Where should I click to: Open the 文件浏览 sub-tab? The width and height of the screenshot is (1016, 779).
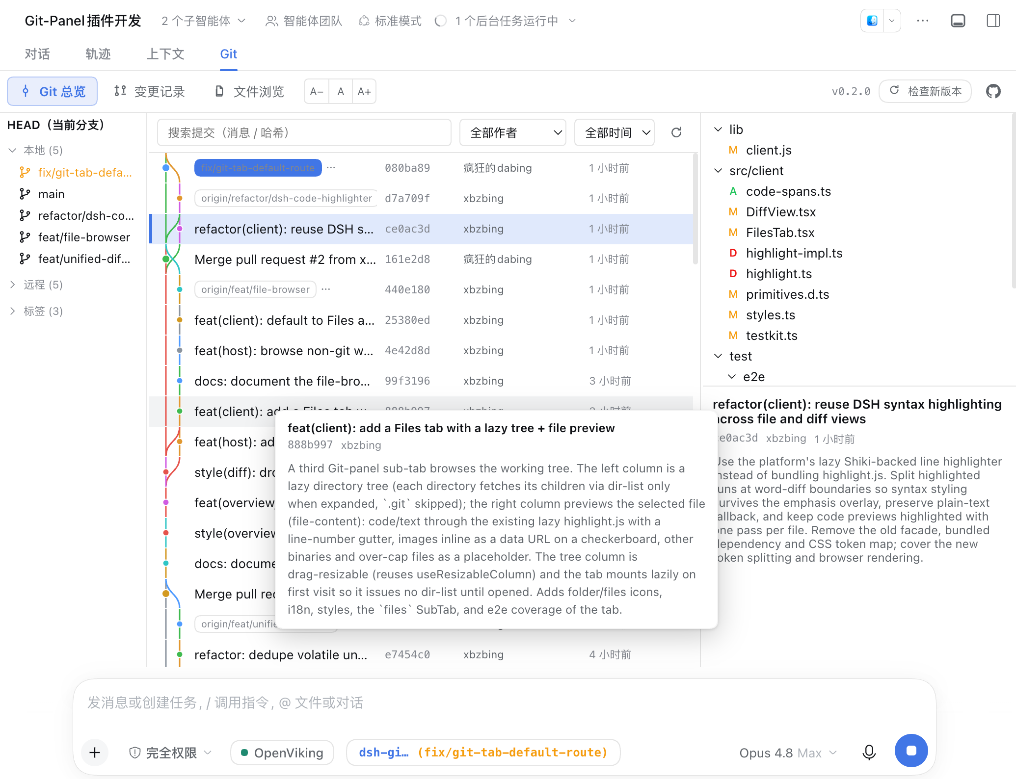pyautogui.click(x=250, y=91)
